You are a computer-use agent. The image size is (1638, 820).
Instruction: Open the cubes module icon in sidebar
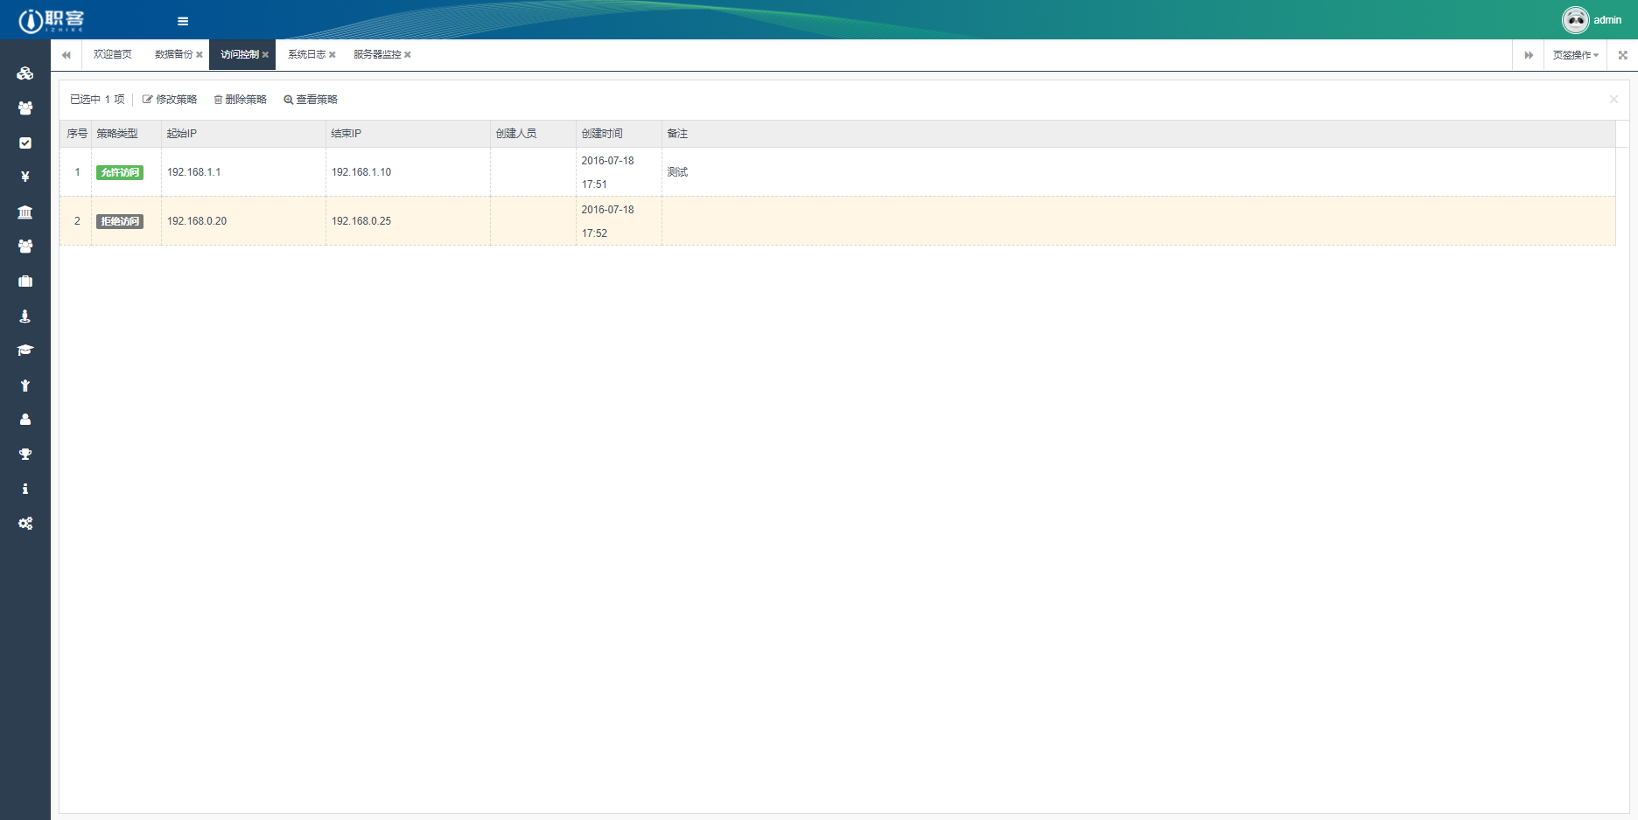25,73
